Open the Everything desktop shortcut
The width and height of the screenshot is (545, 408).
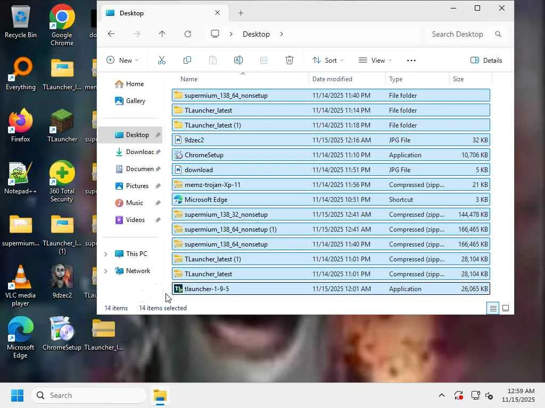coord(21,74)
